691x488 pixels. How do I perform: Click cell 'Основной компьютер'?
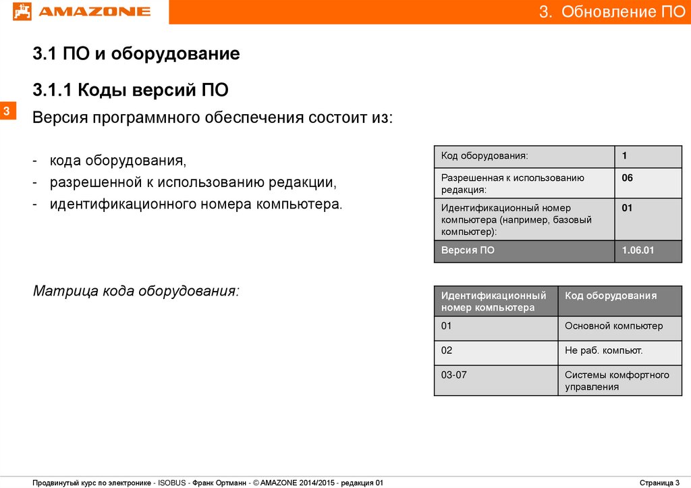tap(620, 329)
